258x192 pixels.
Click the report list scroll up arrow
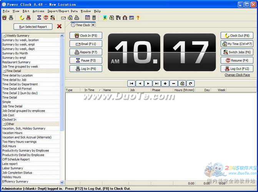coord(62,36)
